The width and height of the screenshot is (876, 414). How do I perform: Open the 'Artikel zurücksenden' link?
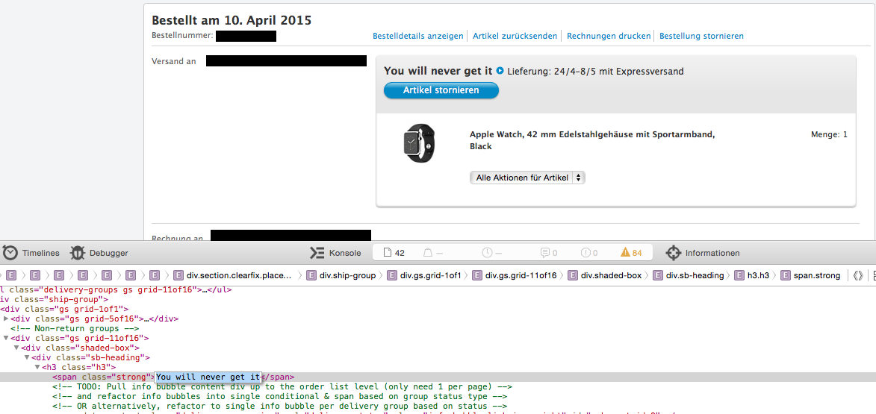pyautogui.click(x=515, y=36)
